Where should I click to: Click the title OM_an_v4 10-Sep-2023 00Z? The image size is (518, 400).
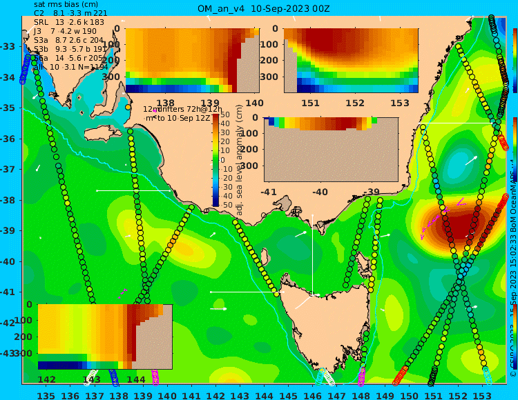pos(263,8)
